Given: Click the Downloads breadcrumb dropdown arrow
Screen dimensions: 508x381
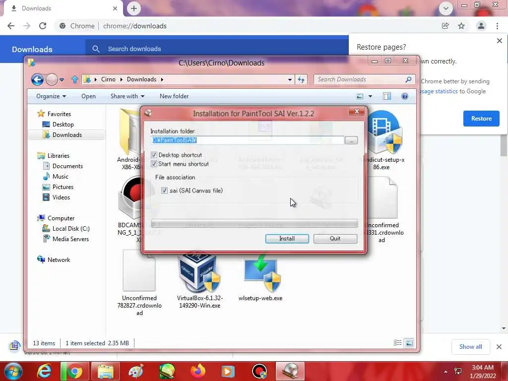Looking at the screenshot, I should point(162,79).
